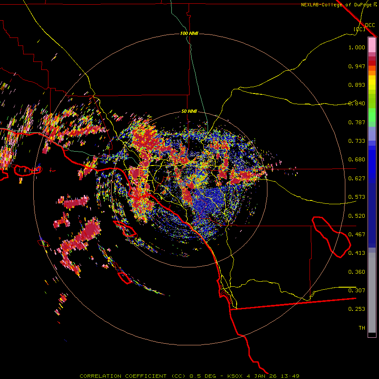Click the 0.360 scale value
This screenshot has width=379, height=379.
pyautogui.click(x=357, y=272)
